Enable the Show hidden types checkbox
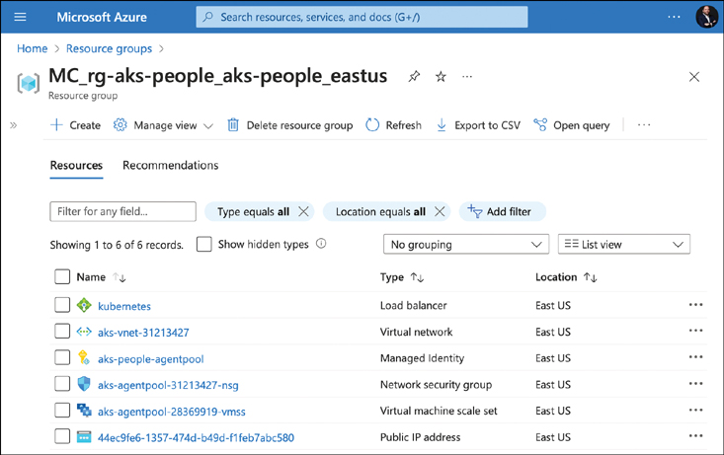This screenshot has width=724, height=455. [x=204, y=245]
